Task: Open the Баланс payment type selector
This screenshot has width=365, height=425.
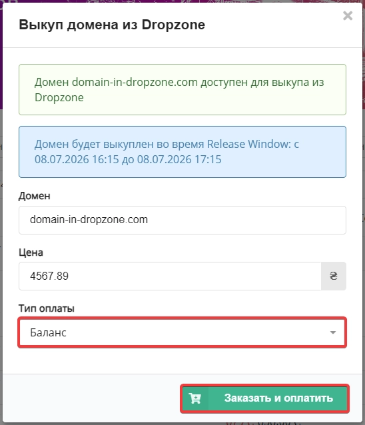Action: click(x=182, y=332)
